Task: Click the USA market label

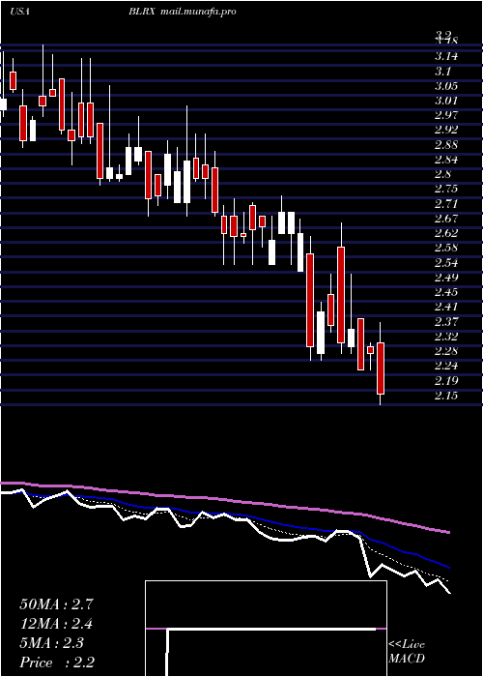Action: click(19, 12)
